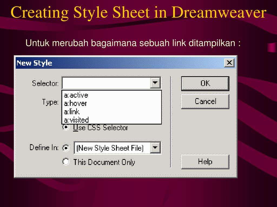Click inside the Selector text field

click(x=106, y=83)
